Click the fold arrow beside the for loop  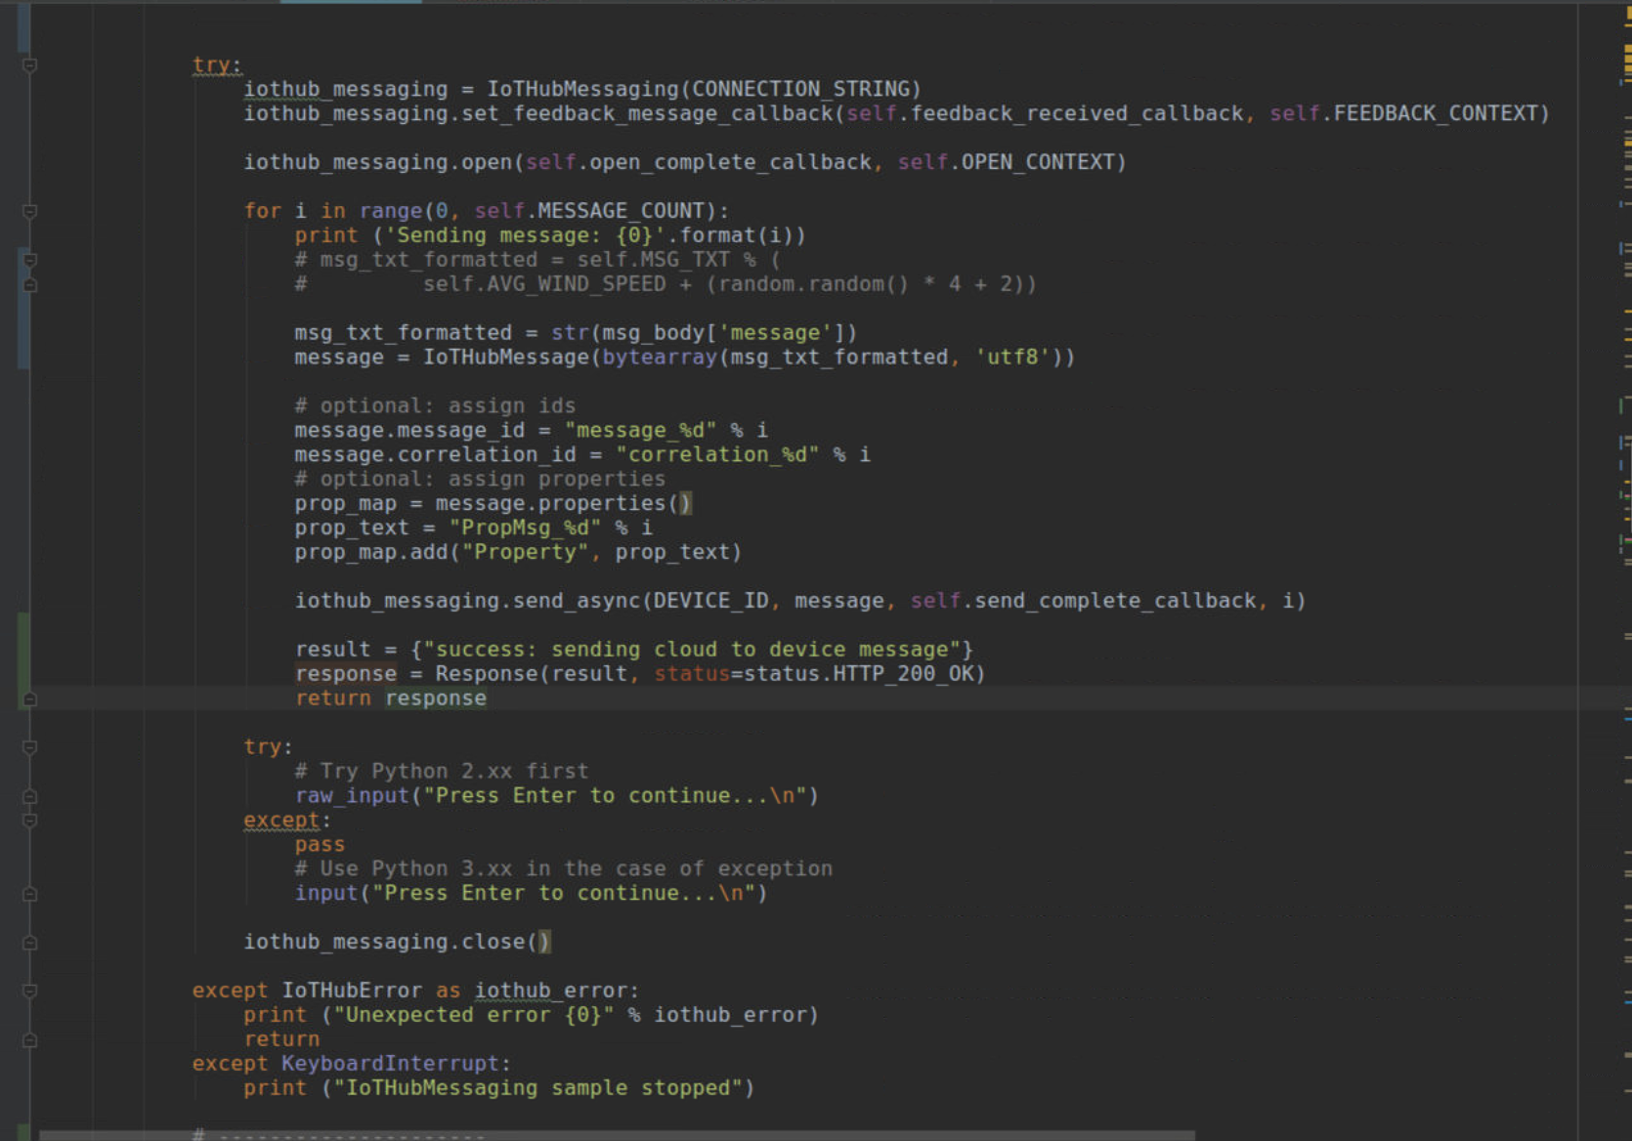(28, 210)
